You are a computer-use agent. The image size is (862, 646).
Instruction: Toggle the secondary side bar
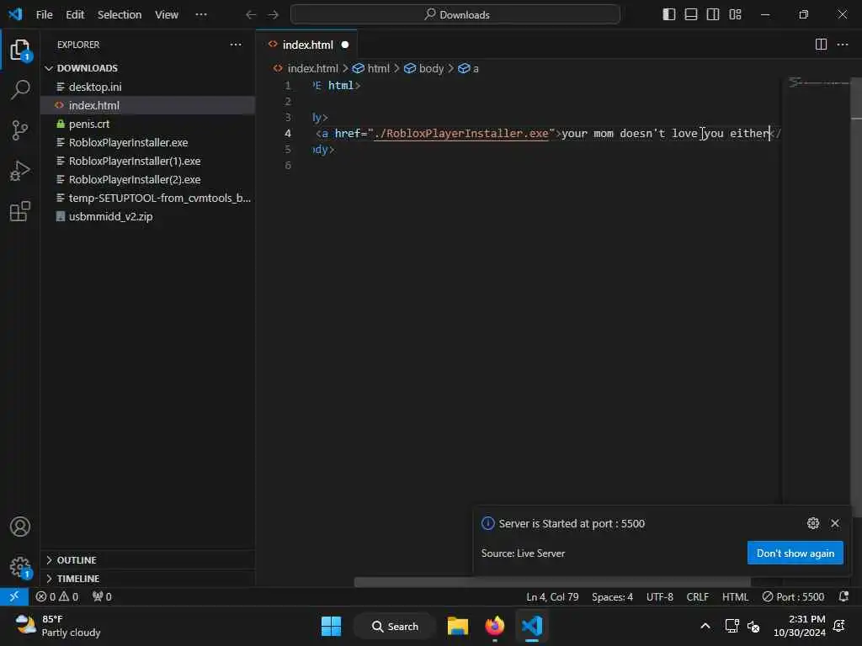pos(713,15)
